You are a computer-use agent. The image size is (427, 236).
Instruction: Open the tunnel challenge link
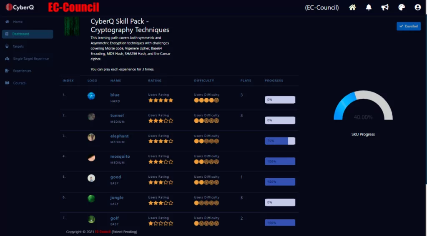tap(117, 115)
